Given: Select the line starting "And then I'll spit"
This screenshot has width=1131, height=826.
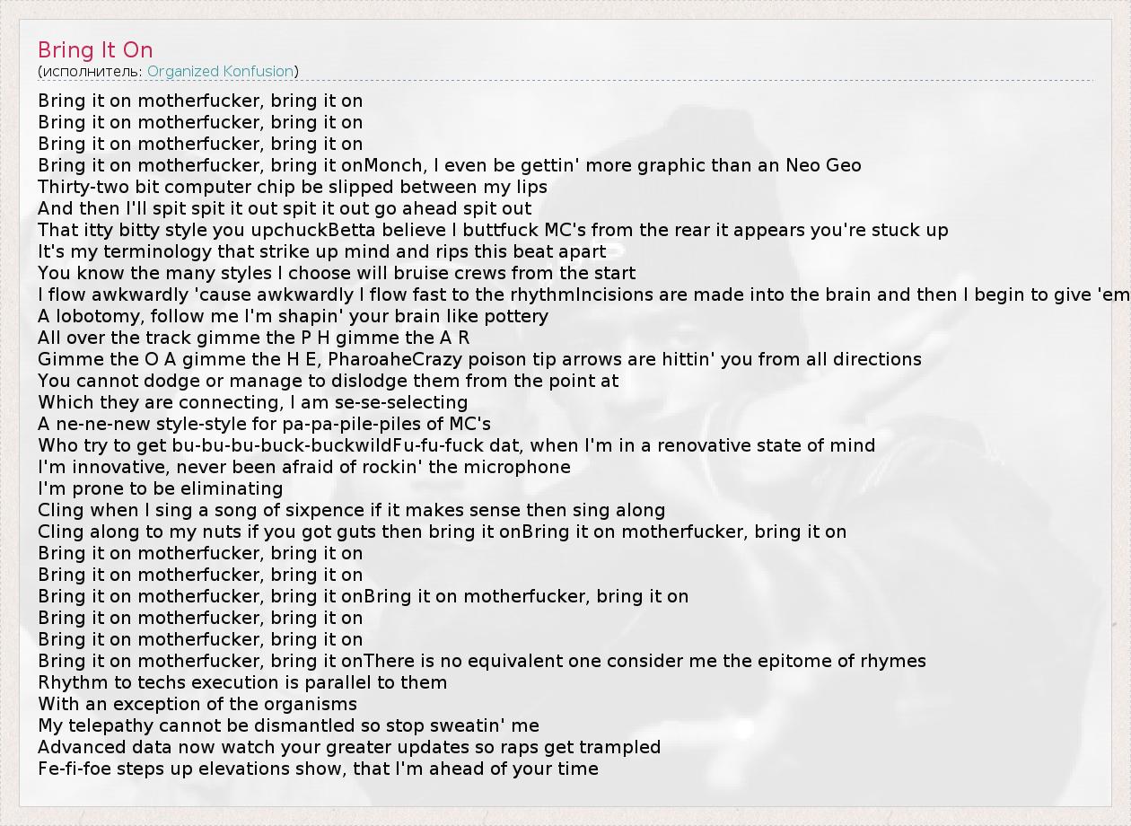Looking at the screenshot, I should tap(285, 208).
